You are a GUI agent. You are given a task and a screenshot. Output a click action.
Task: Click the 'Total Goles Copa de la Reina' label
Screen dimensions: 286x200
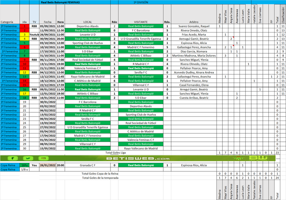pos(100,174)
